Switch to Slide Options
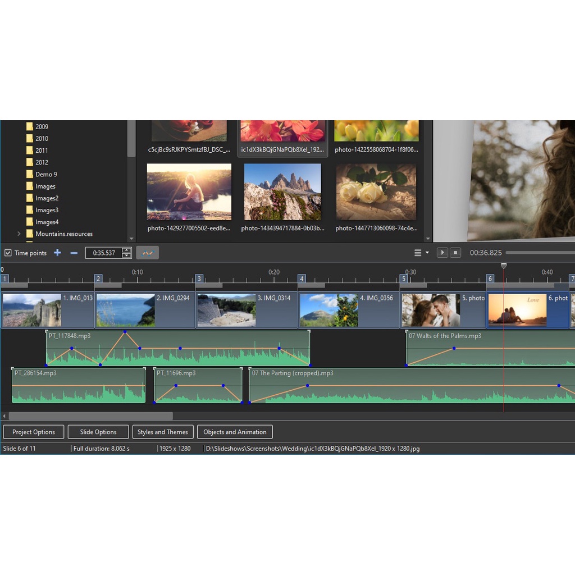Image resolution: width=575 pixels, height=575 pixels. (98, 432)
